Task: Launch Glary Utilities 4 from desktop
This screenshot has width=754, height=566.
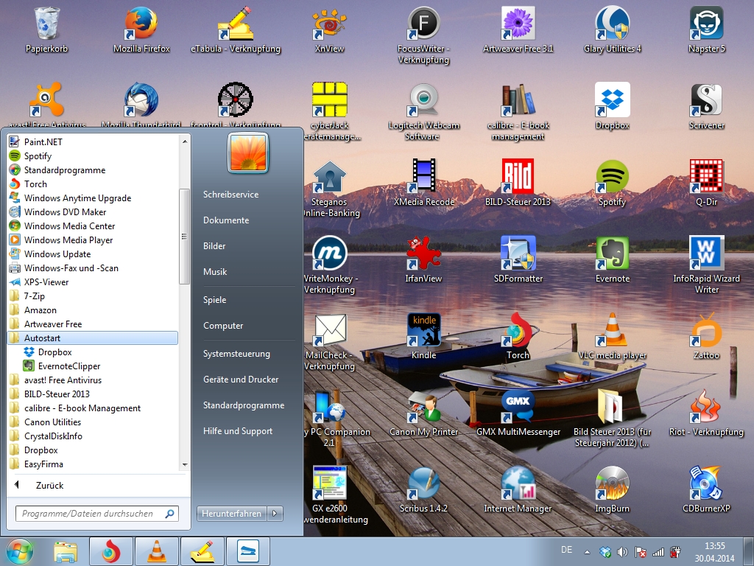Action: tap(612, 29)
